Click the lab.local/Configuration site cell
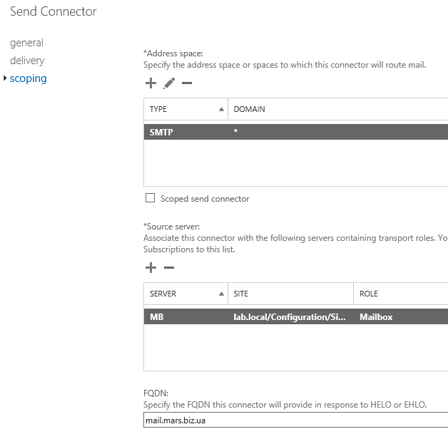This screenshot has width=448, height=434. tap(290, 316)
